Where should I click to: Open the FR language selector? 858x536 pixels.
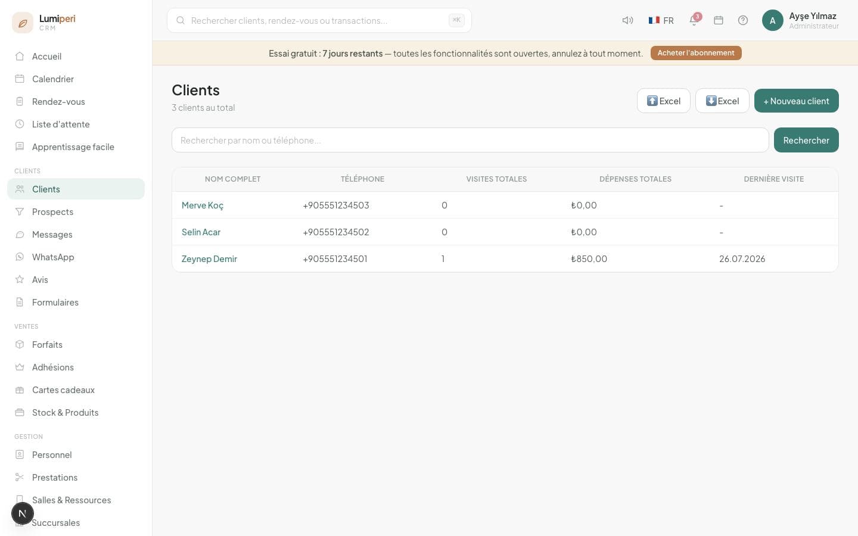coord(661,20)
